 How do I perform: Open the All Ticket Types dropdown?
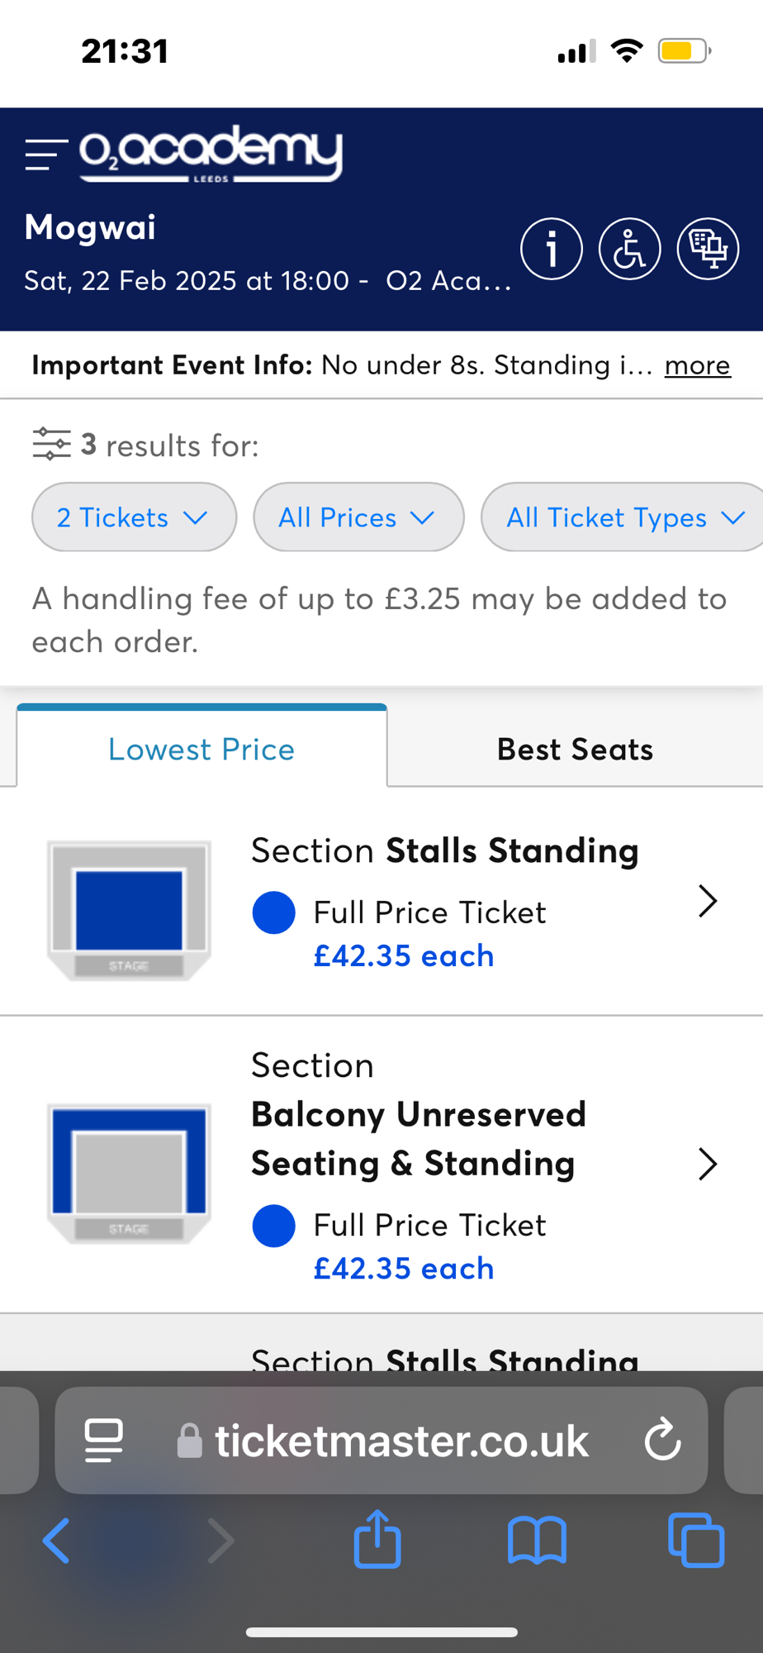(x=623, y=517)
